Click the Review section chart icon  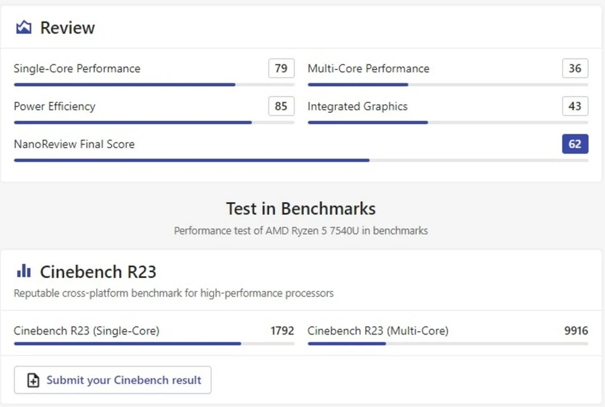click(24, 28)
